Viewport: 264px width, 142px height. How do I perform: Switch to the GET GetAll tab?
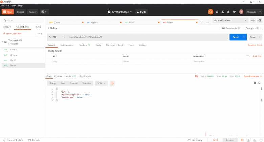[x=141, y=22]
